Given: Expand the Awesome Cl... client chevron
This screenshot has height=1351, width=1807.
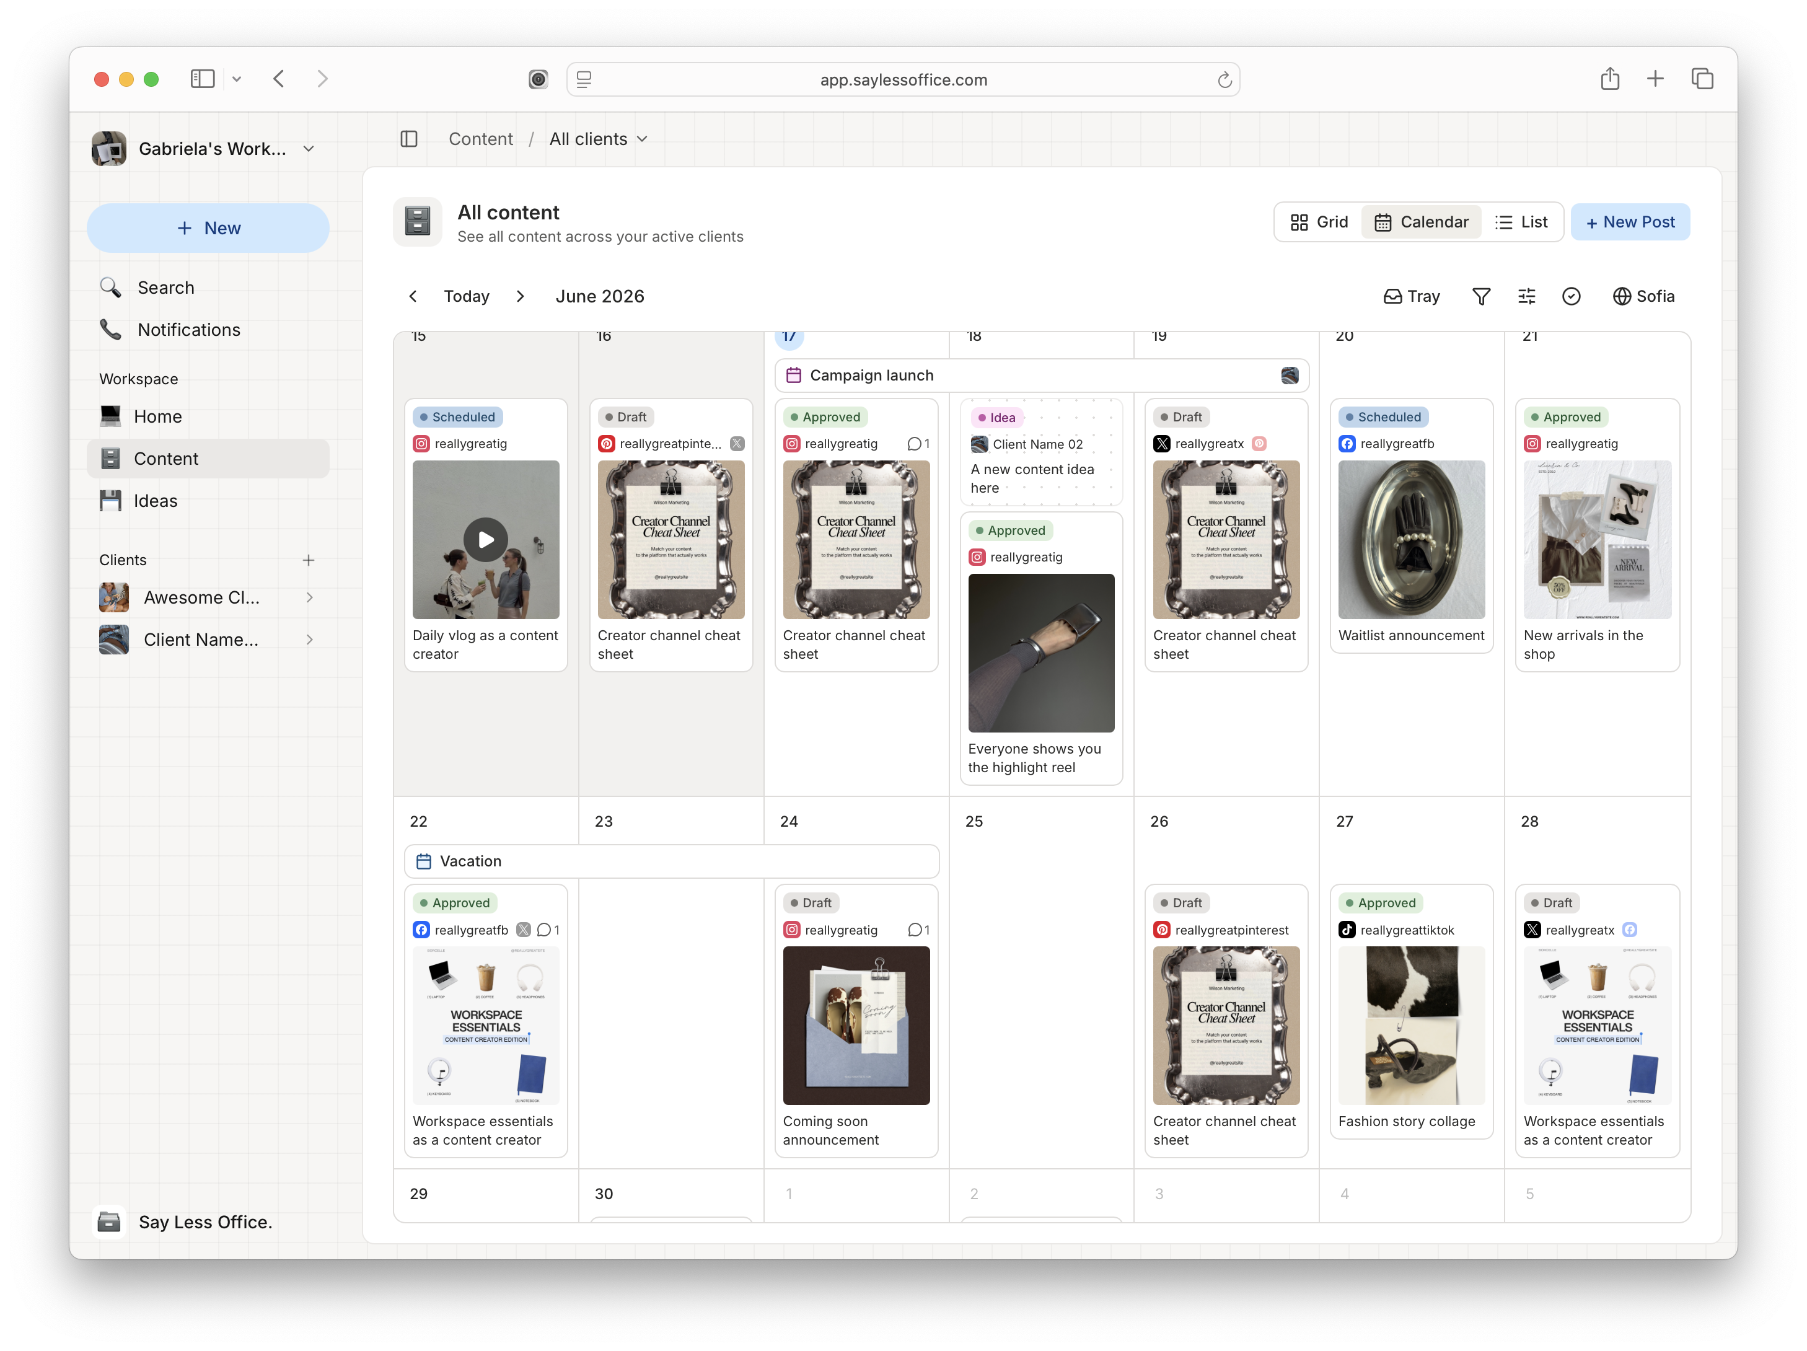Looking at the screenshot, I should click(310, 598).
